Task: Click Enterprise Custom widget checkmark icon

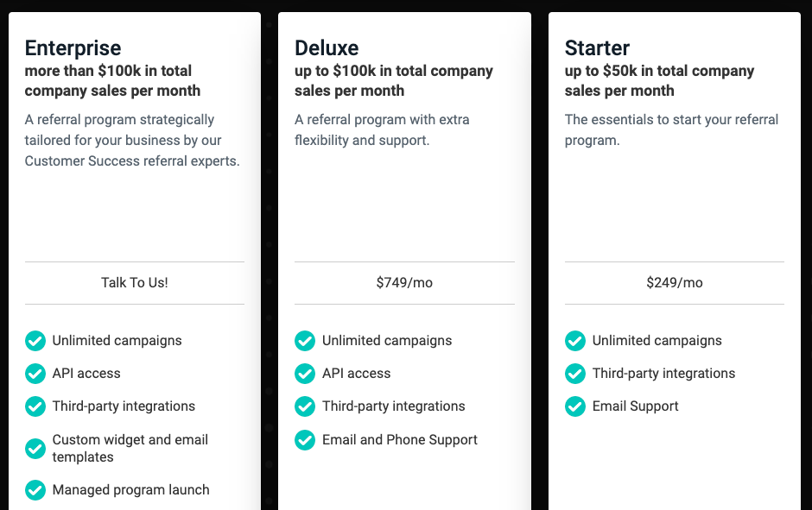Action: 35,449
